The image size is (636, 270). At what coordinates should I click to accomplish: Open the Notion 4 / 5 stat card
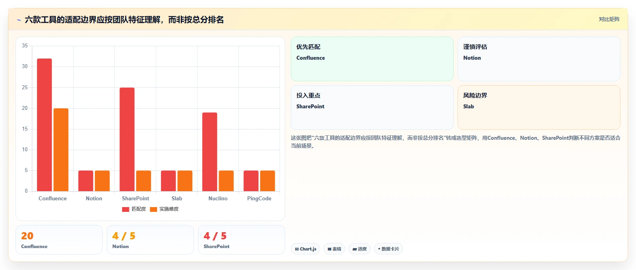(150, 240)
